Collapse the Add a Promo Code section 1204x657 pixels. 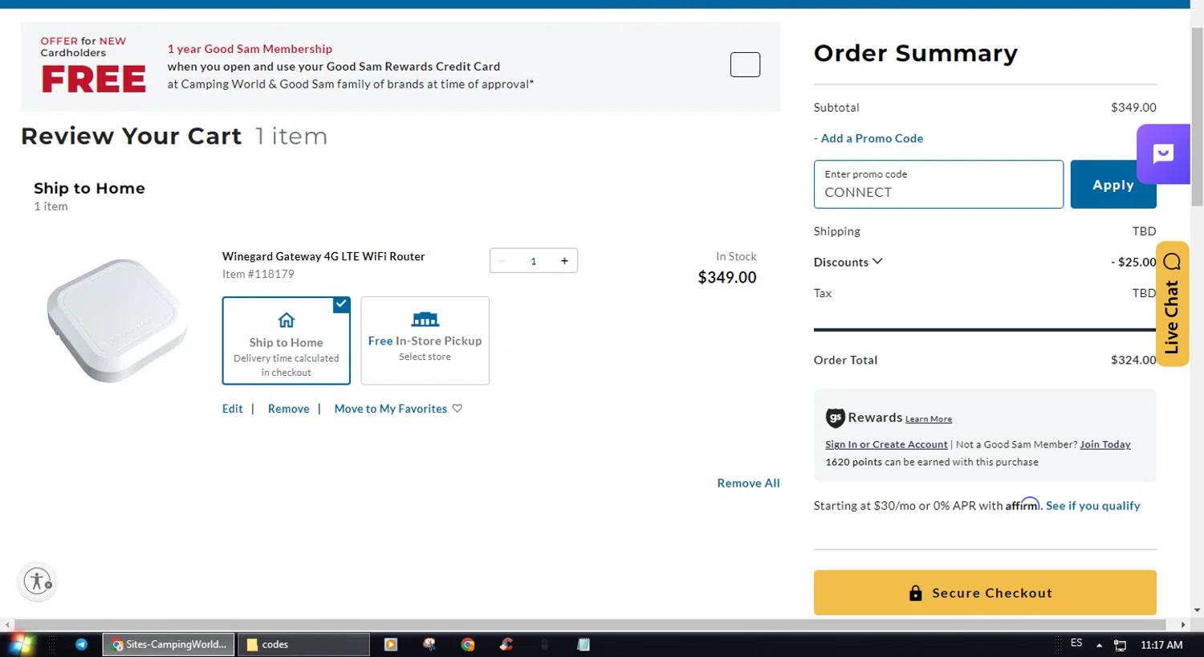868,138
